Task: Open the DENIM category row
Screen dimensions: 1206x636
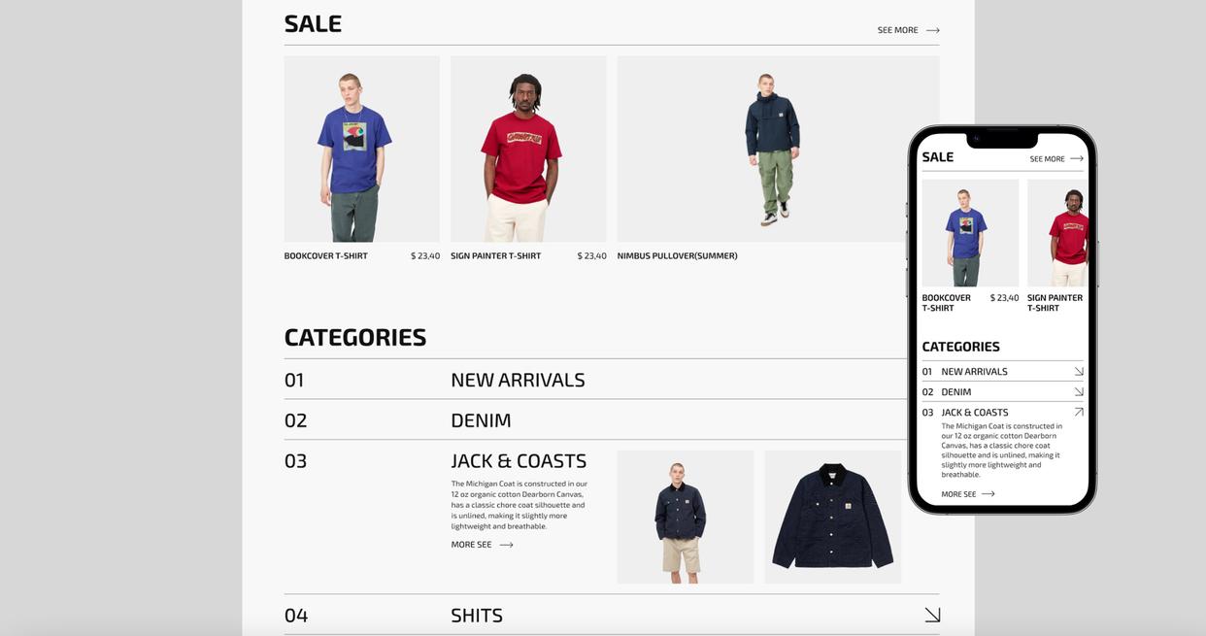Action: 612,420
